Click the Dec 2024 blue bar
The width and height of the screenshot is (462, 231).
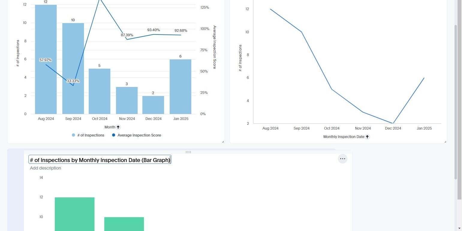point(153,105)
